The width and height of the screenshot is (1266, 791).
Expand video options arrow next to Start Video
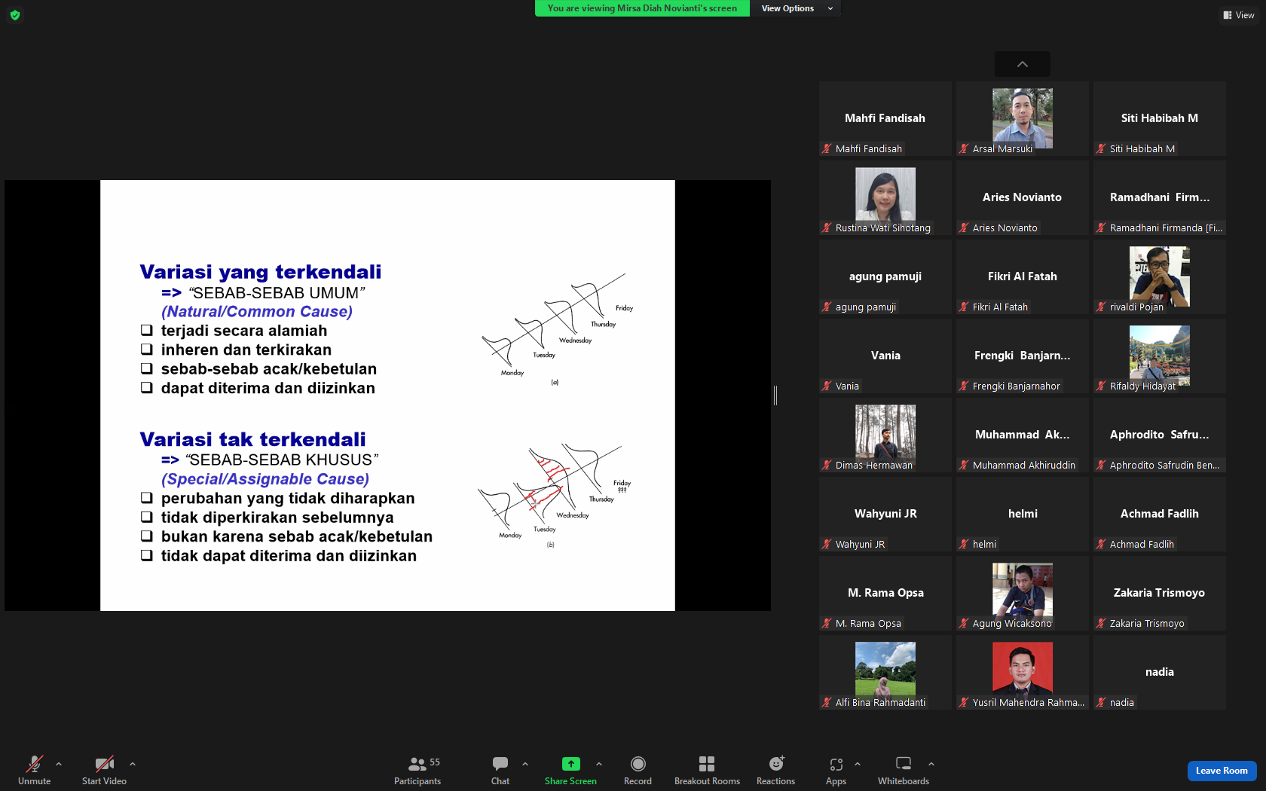(133, 764)
